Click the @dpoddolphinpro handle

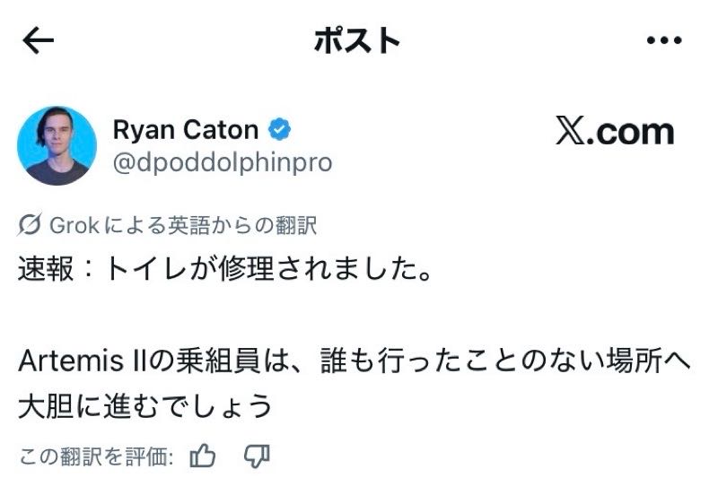(222, 162)
